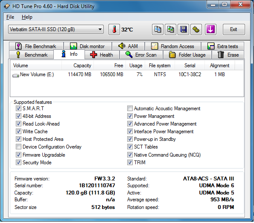Click the Exit button
Screen dimensions: 254x223
coord(234,29)
